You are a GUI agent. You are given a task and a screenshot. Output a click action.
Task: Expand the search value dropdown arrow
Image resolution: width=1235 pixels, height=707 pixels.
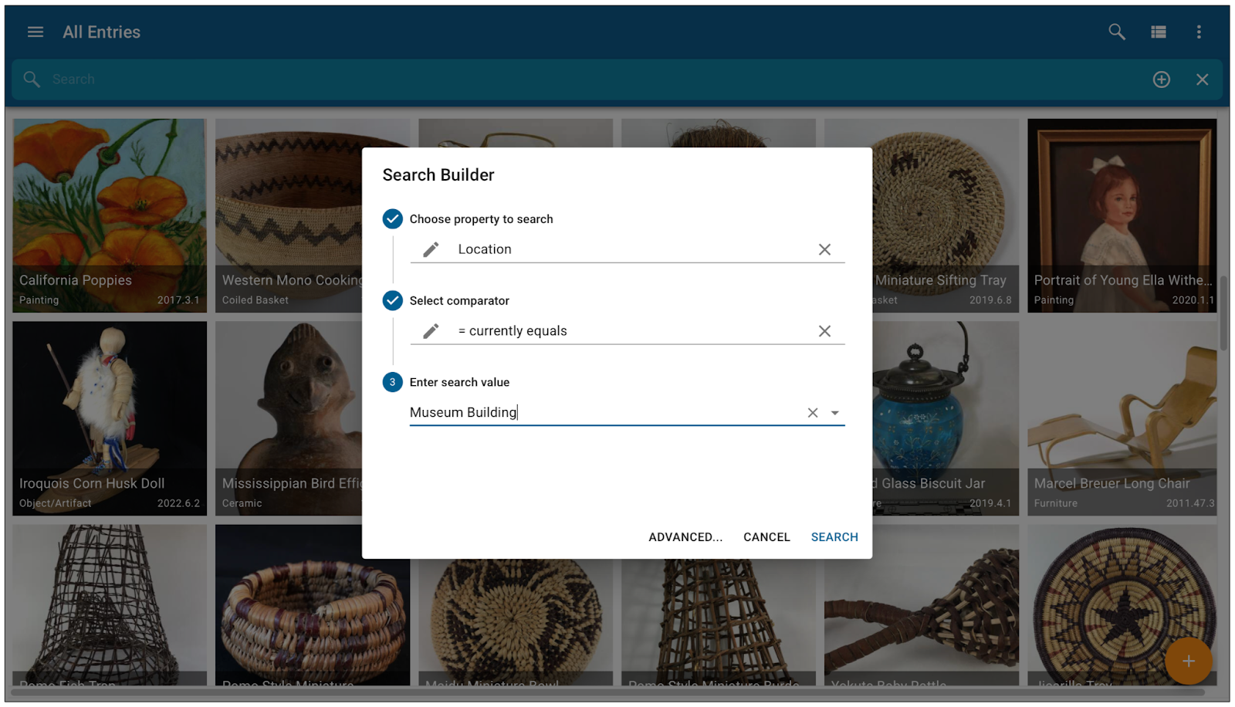tap(835, 413)
